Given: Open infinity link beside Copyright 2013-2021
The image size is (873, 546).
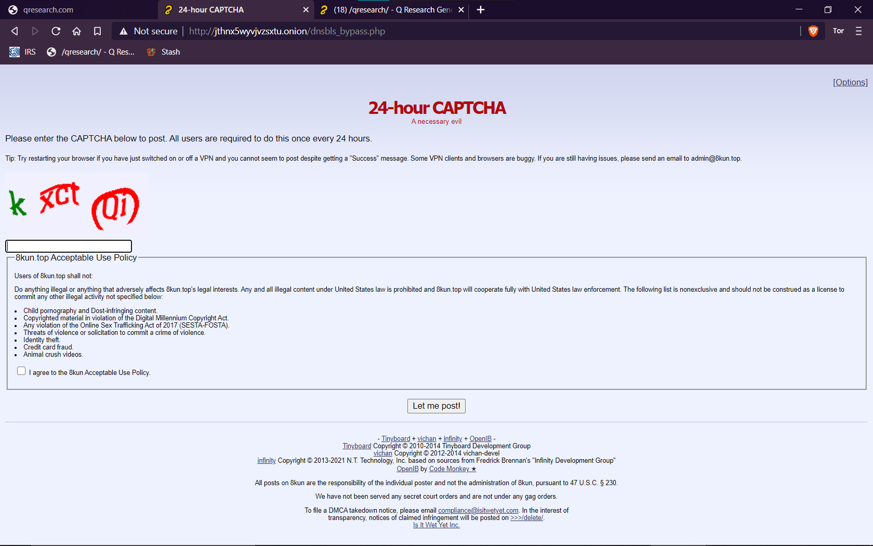Looking at the screenshot, I should pos(267,461).
